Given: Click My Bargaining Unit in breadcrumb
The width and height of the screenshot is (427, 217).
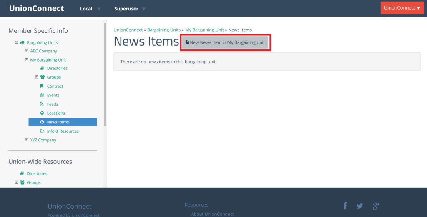Looking at the screenshot, I should [204, 30].
